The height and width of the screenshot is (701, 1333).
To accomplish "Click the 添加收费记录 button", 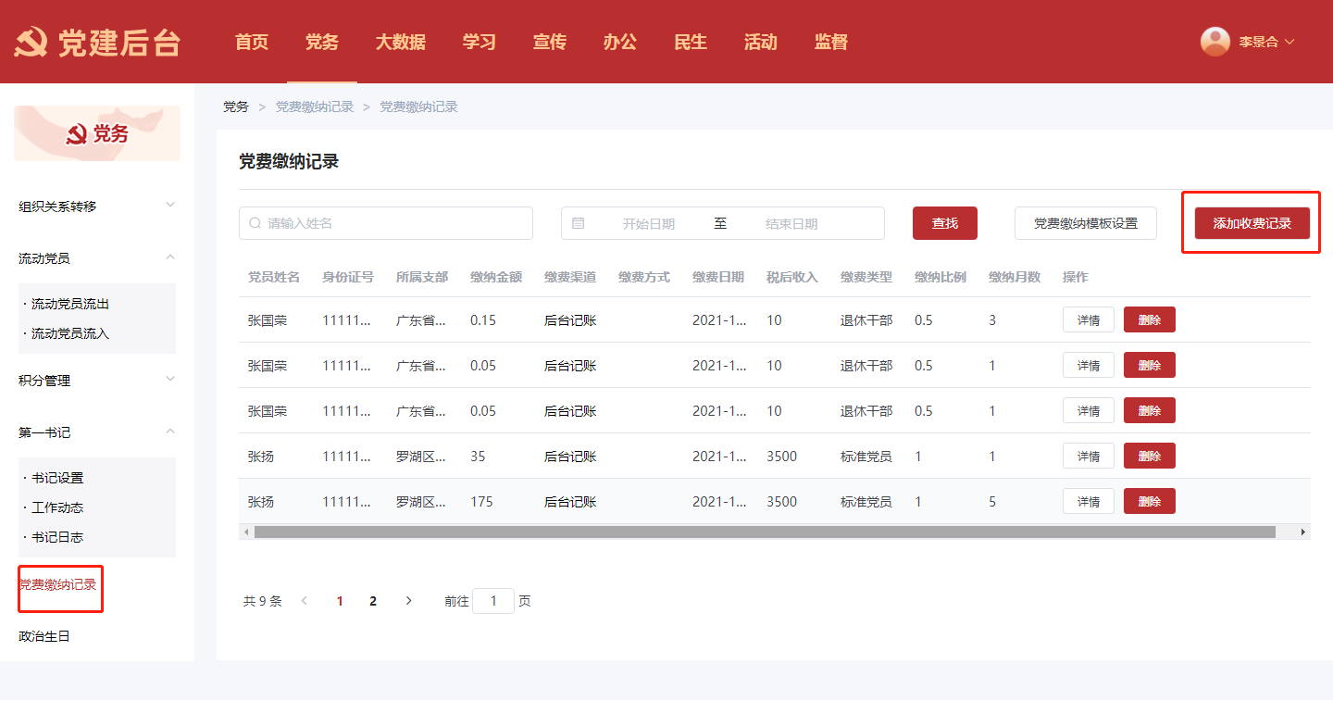I will (1252, 223).
